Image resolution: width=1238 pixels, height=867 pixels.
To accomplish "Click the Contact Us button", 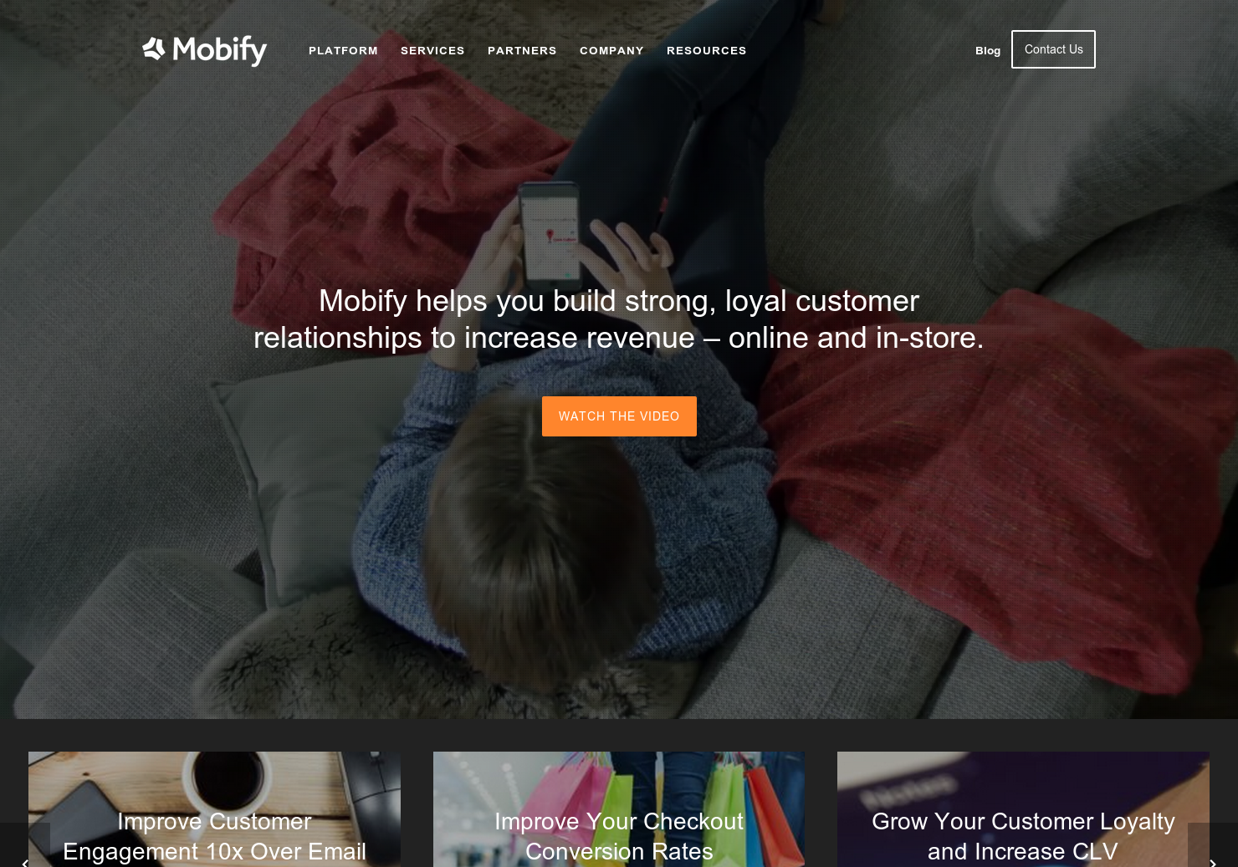I will [x=1053, y=49].
